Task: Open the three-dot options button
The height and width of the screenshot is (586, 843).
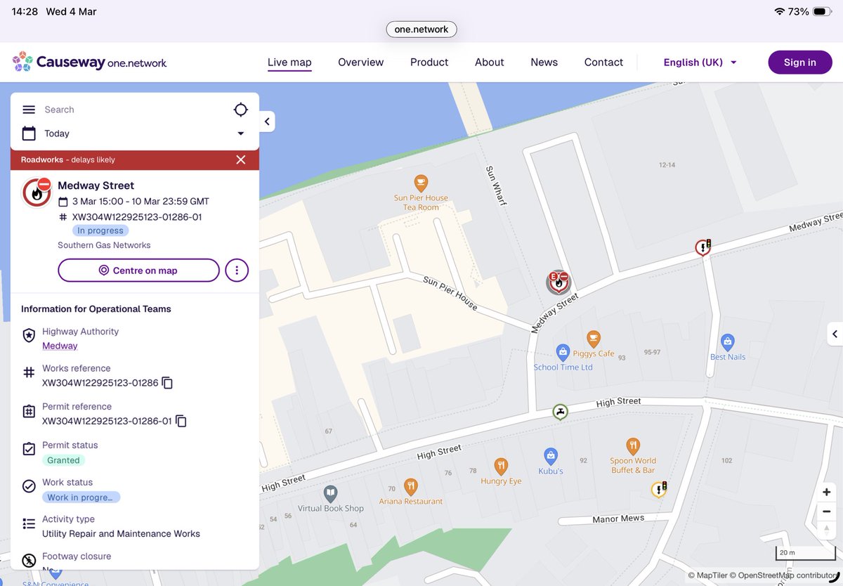Action: [x=237, y=271]
